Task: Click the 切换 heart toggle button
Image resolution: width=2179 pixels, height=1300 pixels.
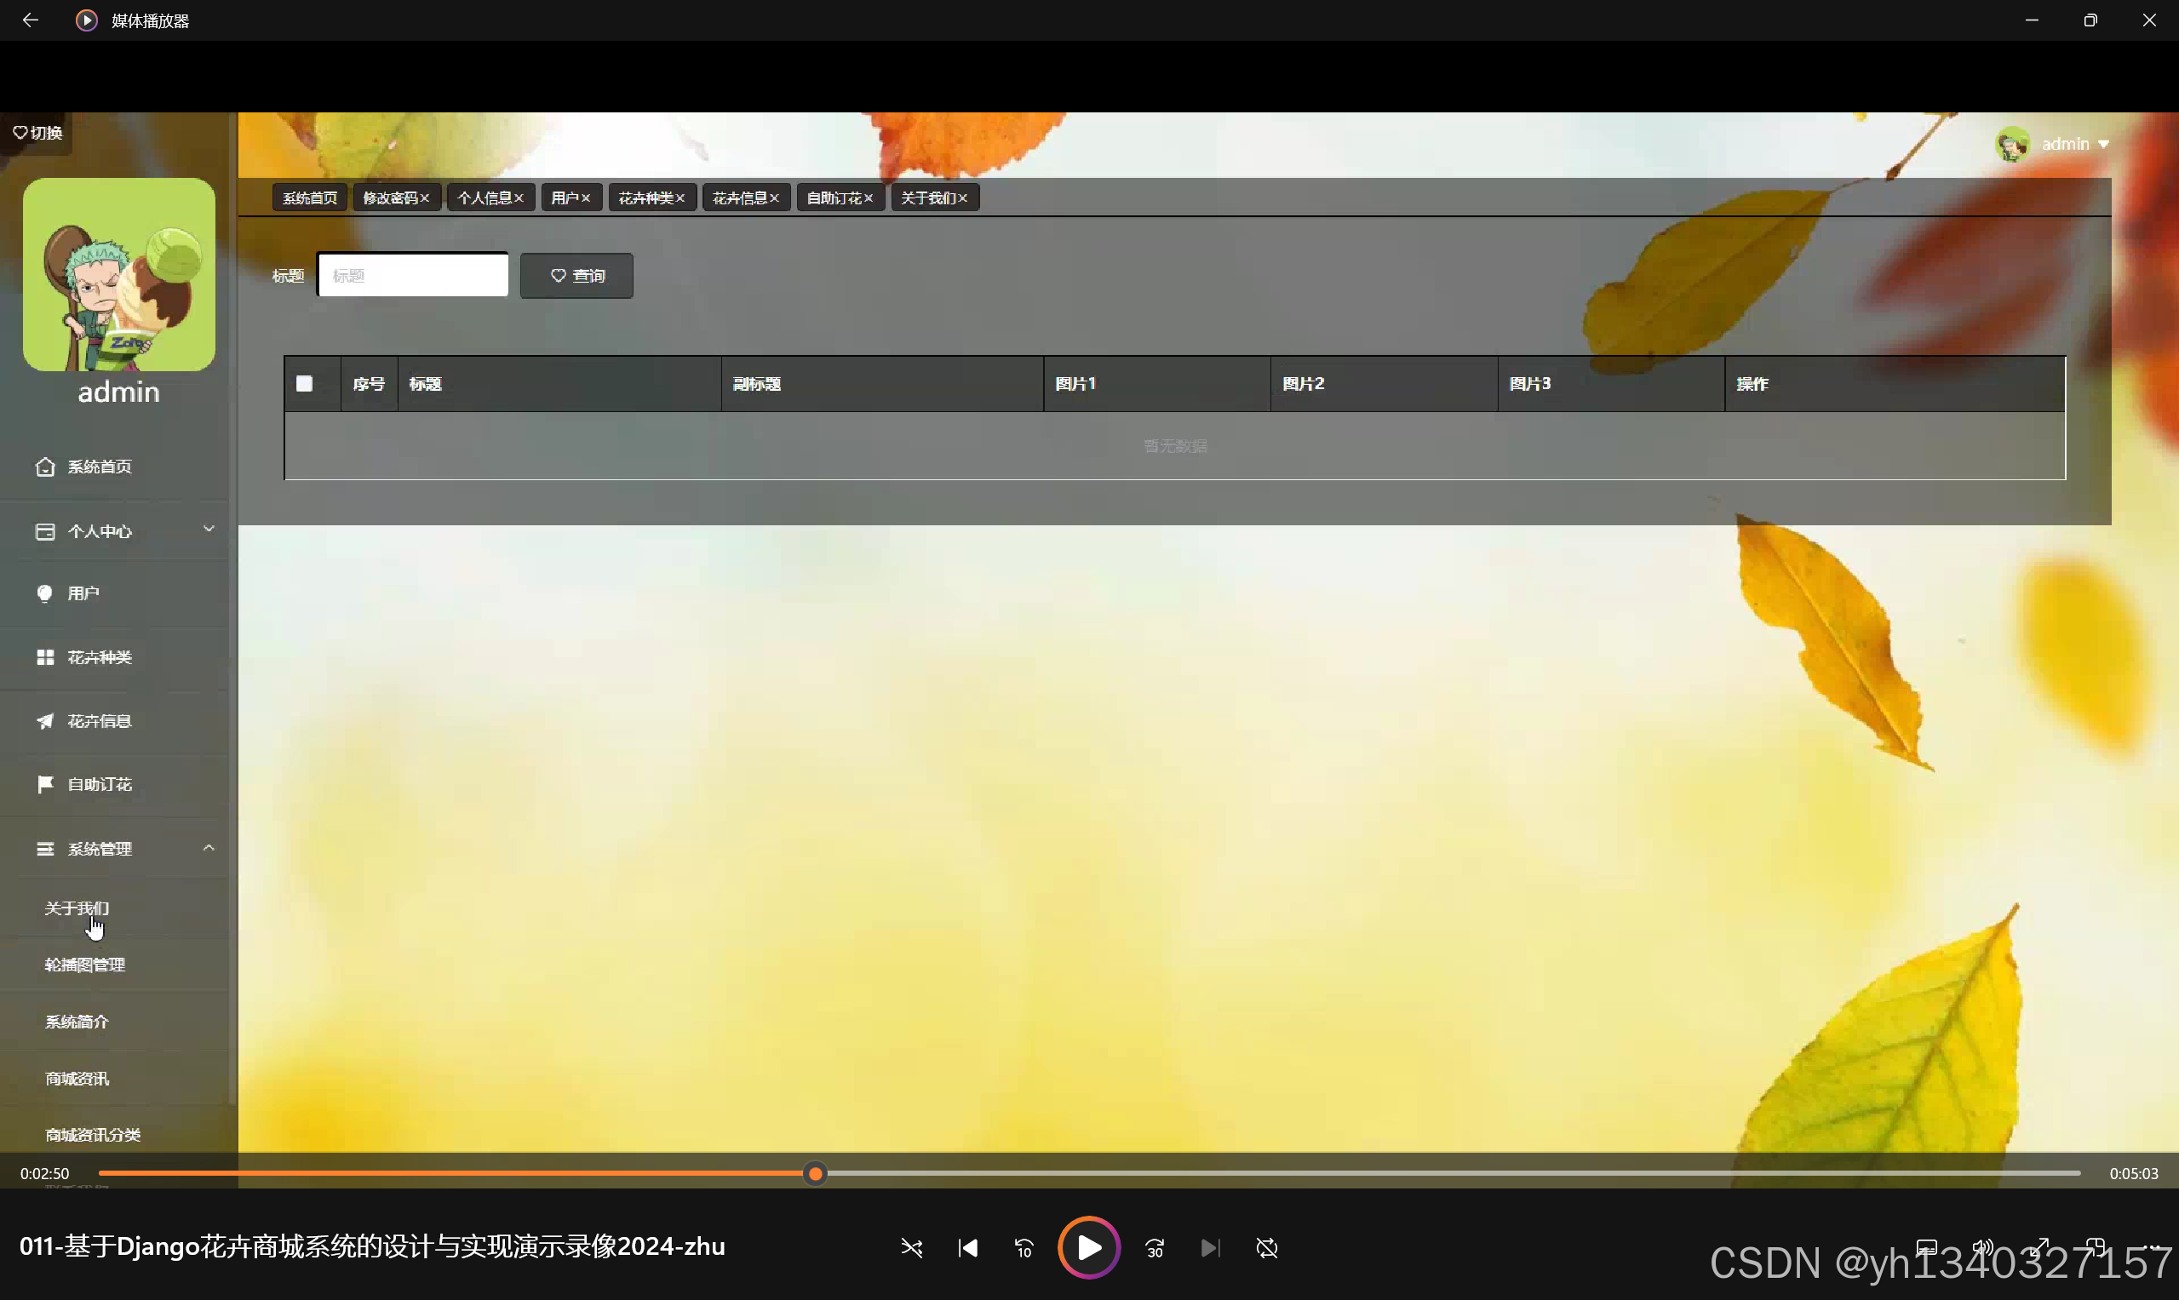Action: [x=37, y=132]
